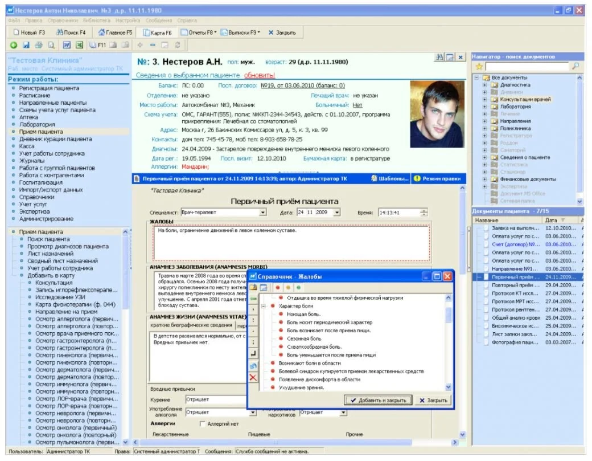Click the Режим правки edit mode icon
Image resolution: width=592 pixels, height=461 pixels.
[x=437, y=179]
